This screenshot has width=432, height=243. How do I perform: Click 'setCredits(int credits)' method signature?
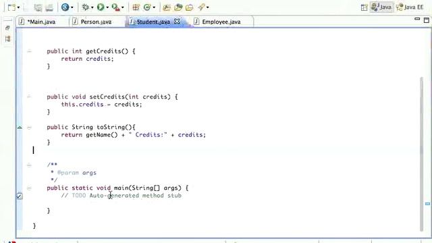click(130, 97)
